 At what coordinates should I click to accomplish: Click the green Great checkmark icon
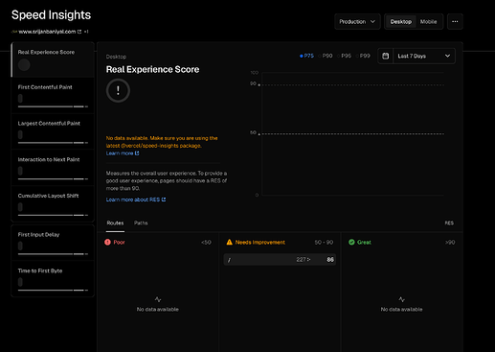pyautogui.click(x=351, y=242)
